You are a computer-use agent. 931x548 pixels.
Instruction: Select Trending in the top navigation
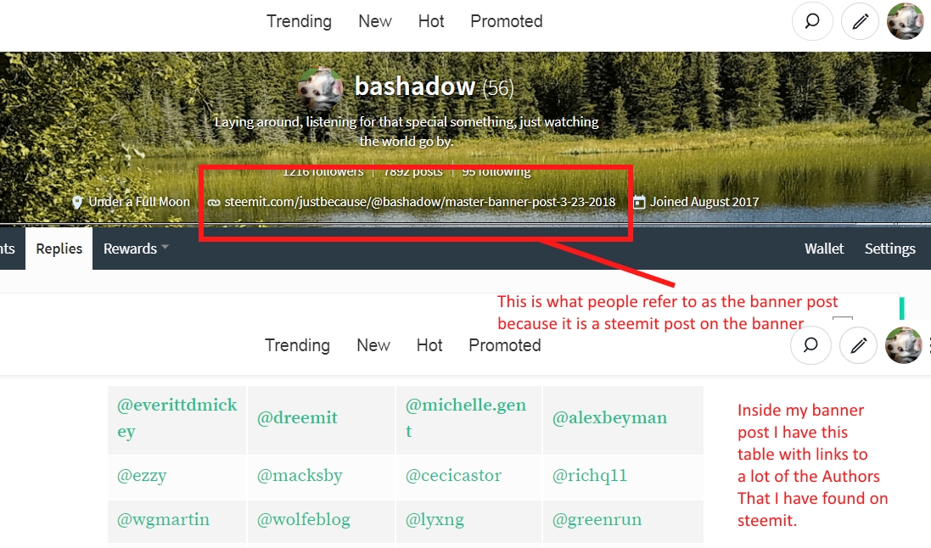[299, 21]
